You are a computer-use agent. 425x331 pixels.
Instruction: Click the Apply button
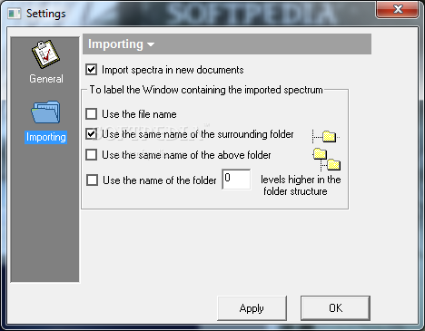click(252, 308)
